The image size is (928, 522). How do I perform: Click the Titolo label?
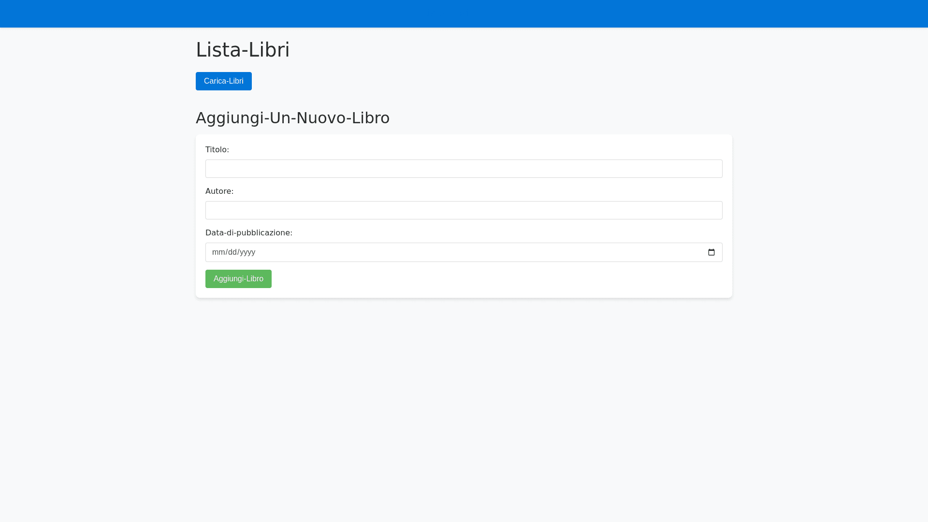click(217, 150)
